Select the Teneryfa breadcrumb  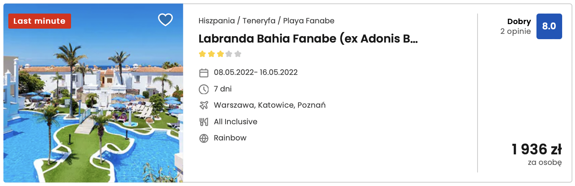[x=259, y=21]
